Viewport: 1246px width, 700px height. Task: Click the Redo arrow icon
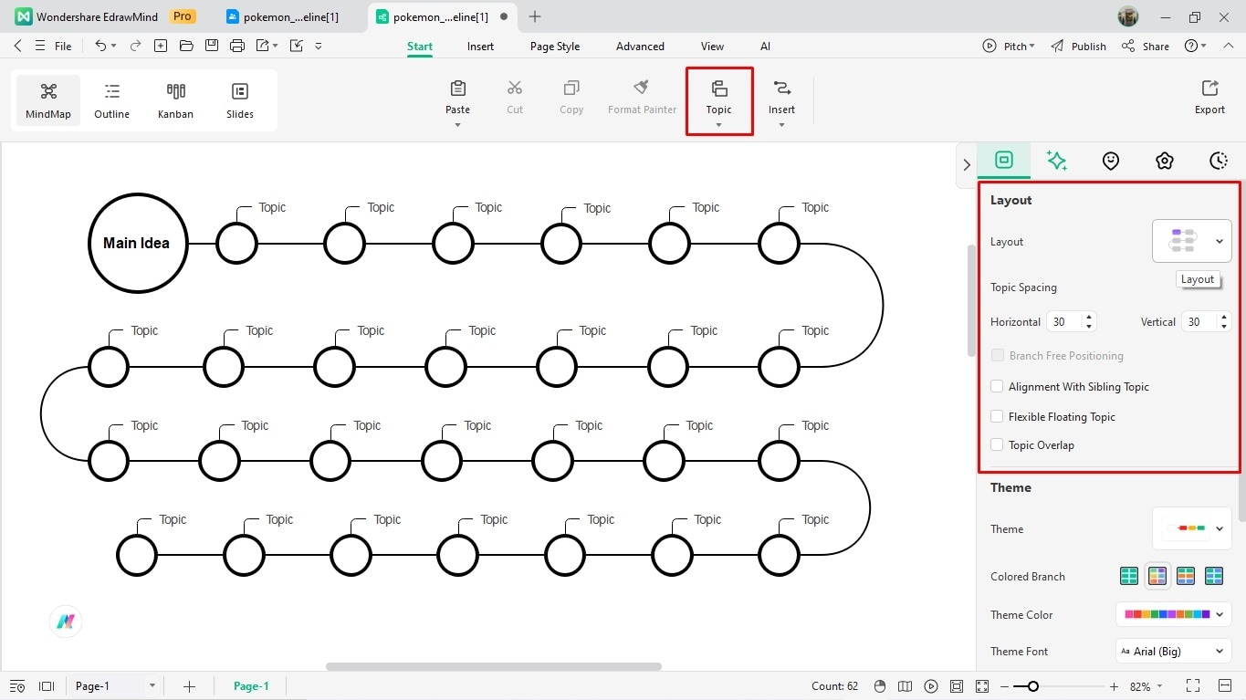pyautogui.click(x=135, y=46)
